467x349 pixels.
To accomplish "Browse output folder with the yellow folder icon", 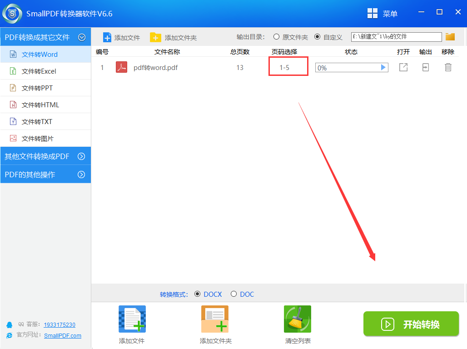I will click(450, 37).
